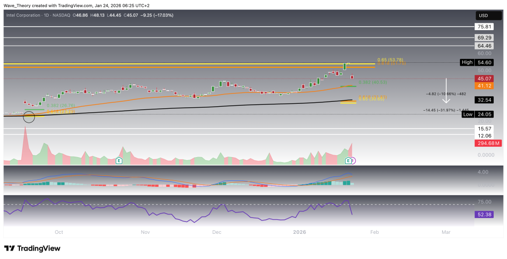Open the USD currency selector
The image size is (507, 259).
coord(484,15)
